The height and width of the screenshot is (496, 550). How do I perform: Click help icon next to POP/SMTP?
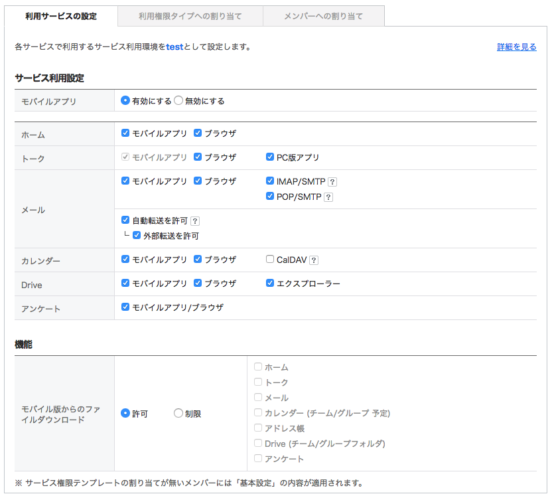(328, 197)
